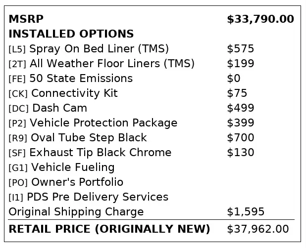This screenshot has height=248, width=306.
Task: Select the 50 State Emissions option
Action: 71,79
